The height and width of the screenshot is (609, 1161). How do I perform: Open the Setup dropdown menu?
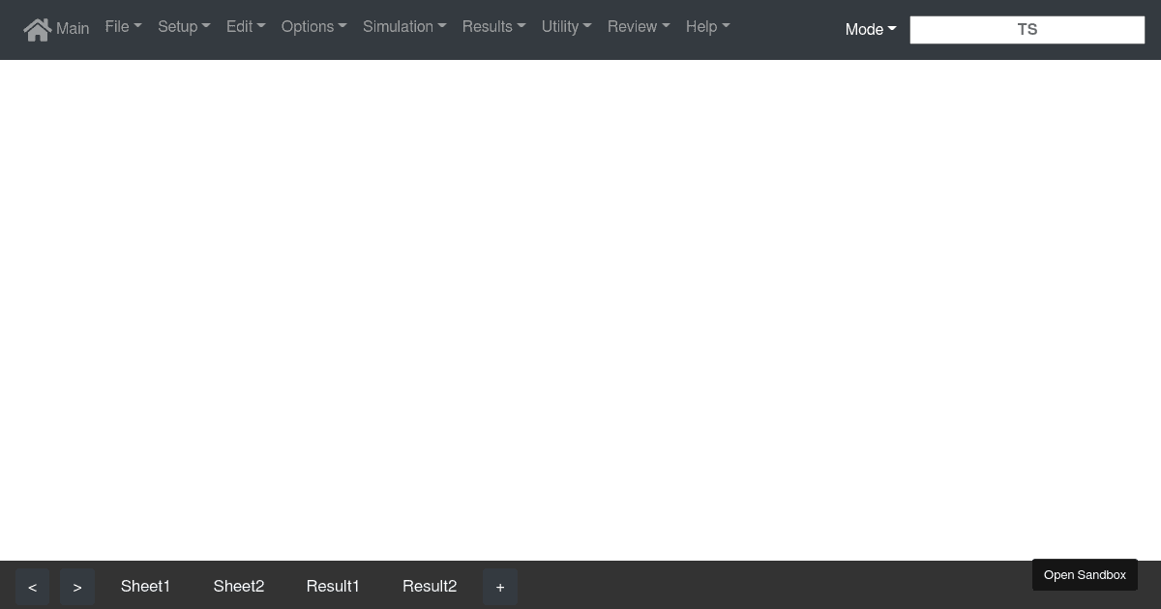pos(184,27)
